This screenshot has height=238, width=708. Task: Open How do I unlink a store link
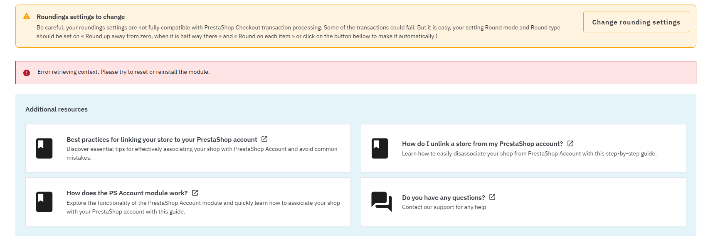tap(482, 144)
